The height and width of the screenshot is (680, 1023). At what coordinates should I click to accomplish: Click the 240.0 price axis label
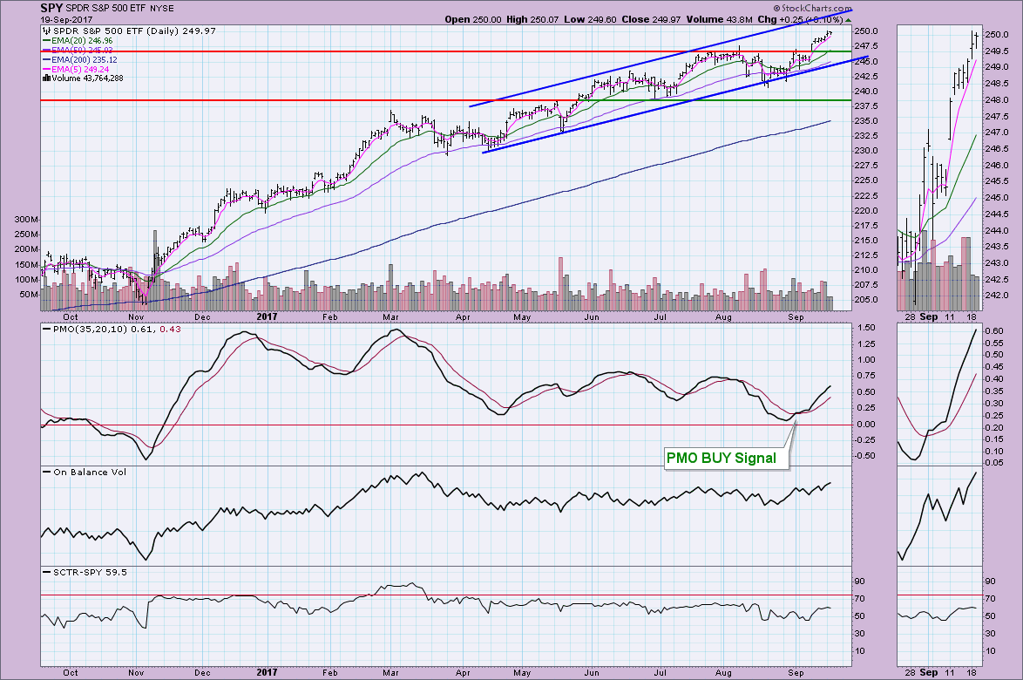[x=867, y=92]
